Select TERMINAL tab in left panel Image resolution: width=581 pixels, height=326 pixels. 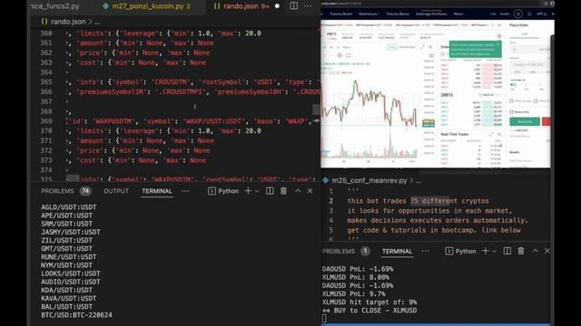157,191
